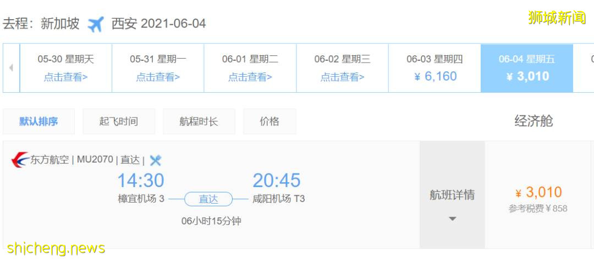Sort by 价格
The width and height of the screenshot is (594, 259).
point(269,121)
